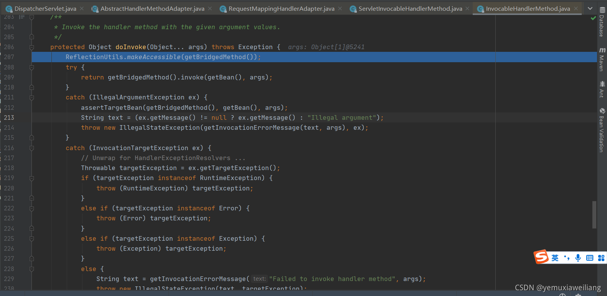Open the AbstractHandlerMethodAdapter.java tab

(152, 8)
